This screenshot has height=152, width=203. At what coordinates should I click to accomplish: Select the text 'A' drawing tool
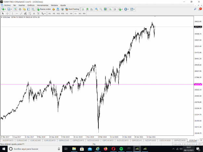coord(34,13)
